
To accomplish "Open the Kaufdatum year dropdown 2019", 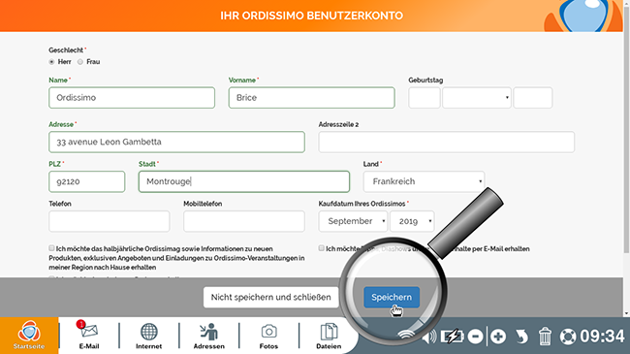I will click(412, 221).
